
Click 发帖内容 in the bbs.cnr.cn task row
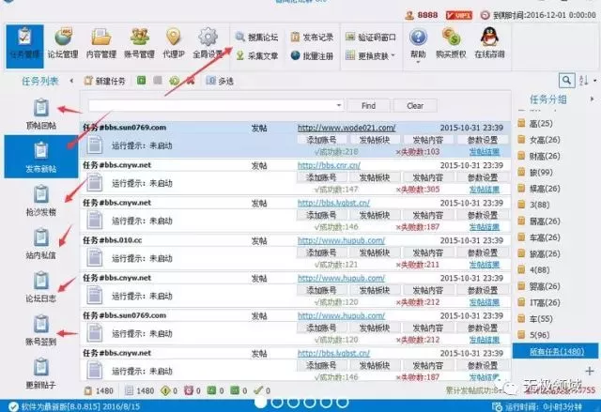pos(428,177)
